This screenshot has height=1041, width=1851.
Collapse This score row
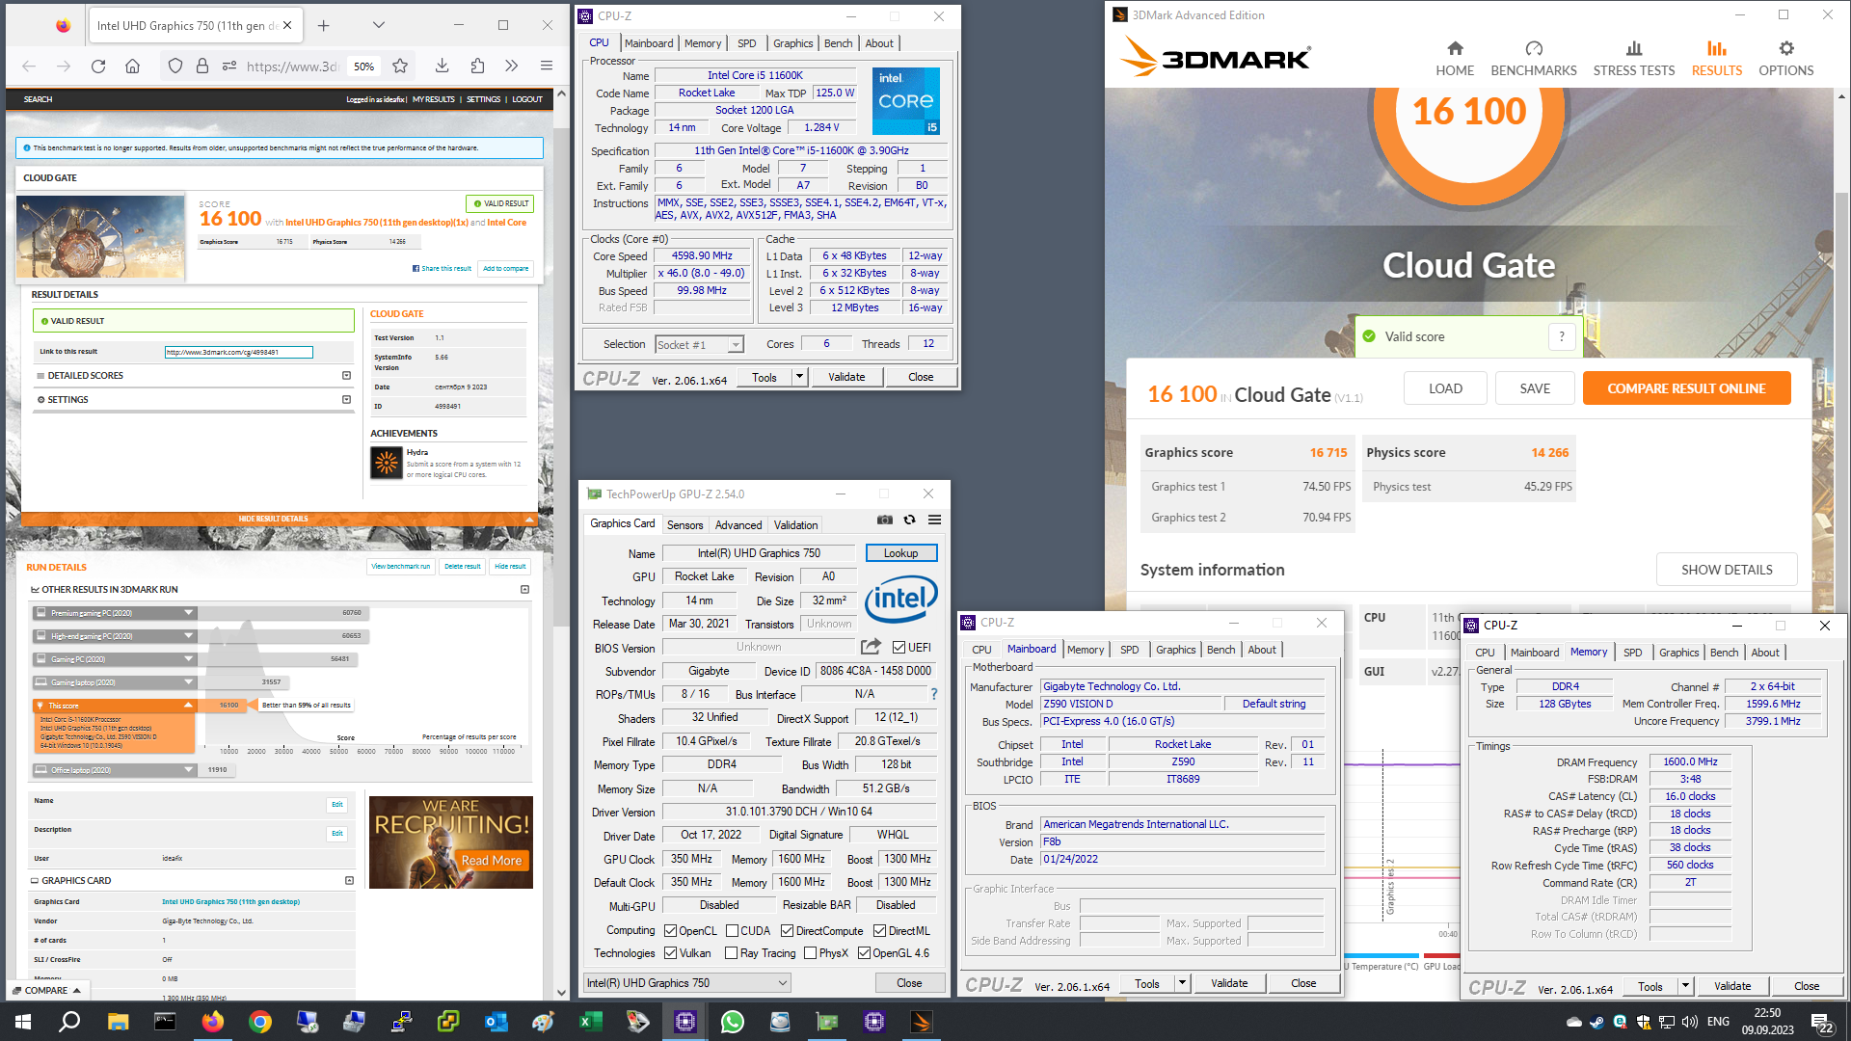[x=115, y=706]
